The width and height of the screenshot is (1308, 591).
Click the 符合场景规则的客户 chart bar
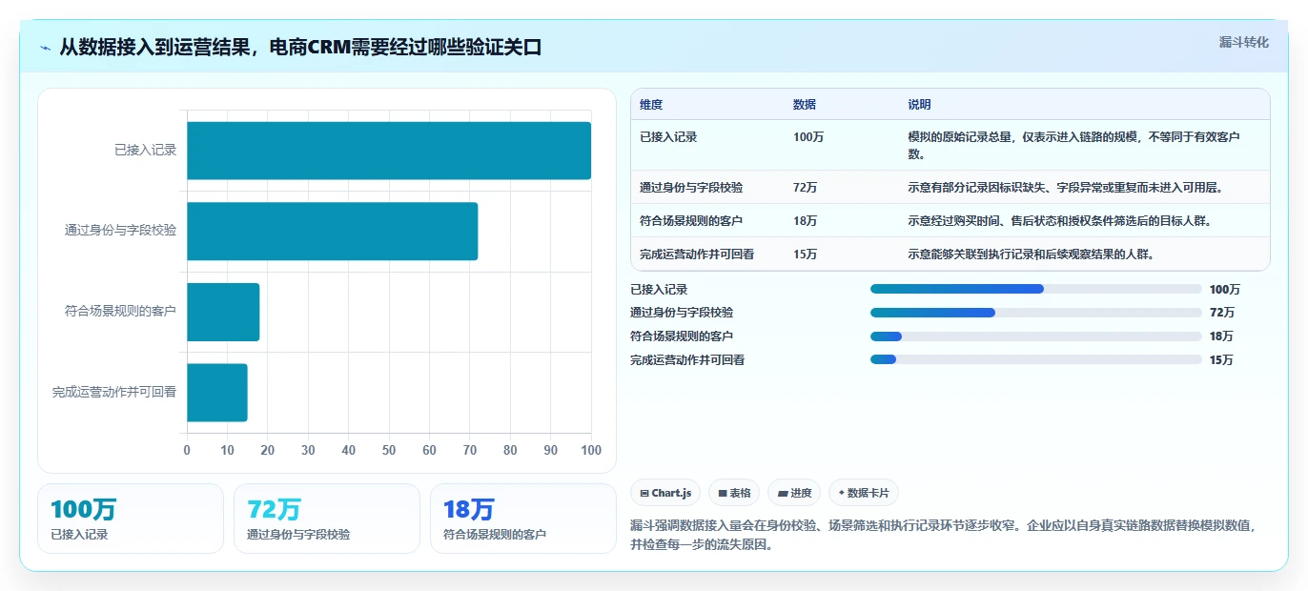coord(223,312)
